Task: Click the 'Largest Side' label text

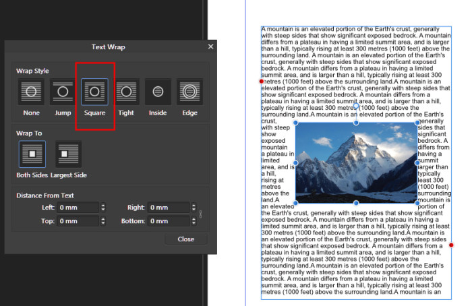Action: (x=69, y=175)
